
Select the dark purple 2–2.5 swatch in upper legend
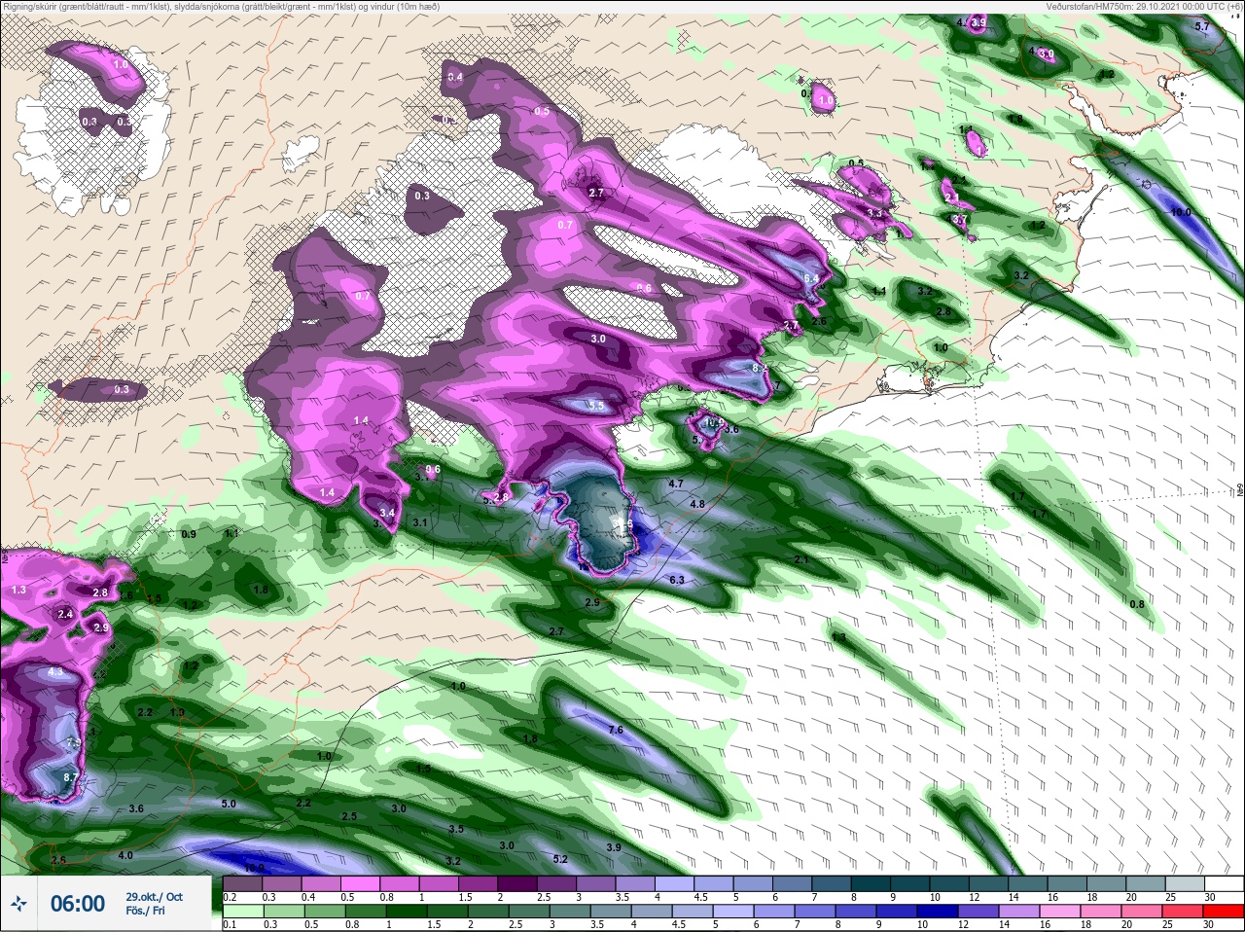tap(519, 882)
